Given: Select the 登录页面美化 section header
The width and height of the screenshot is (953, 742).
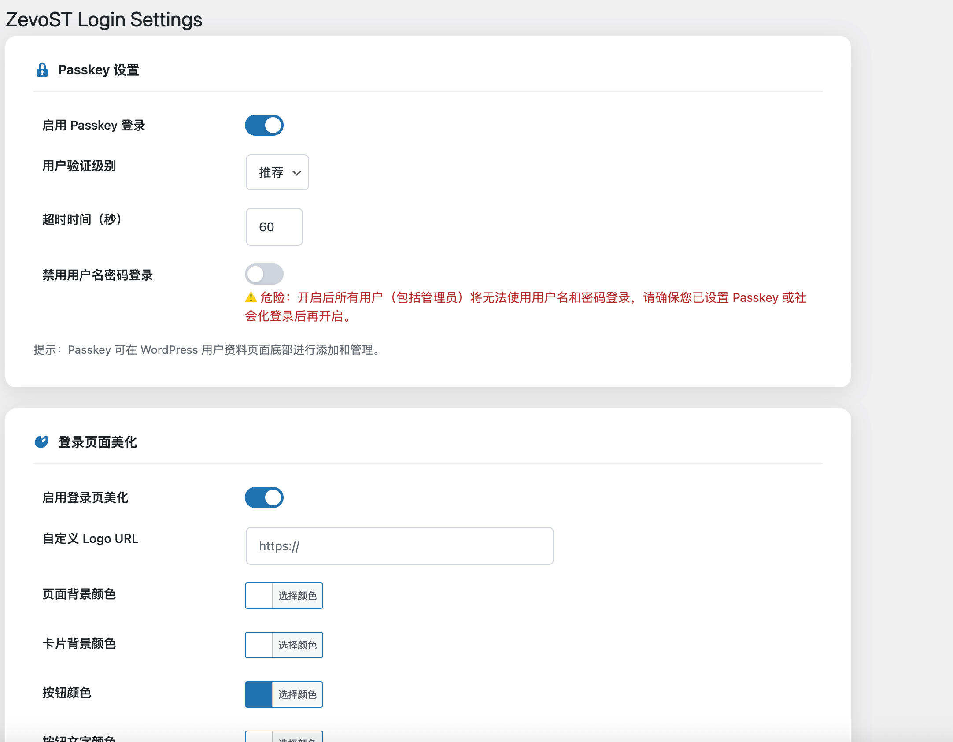Looking at the screenshot, I should (98, 442).
